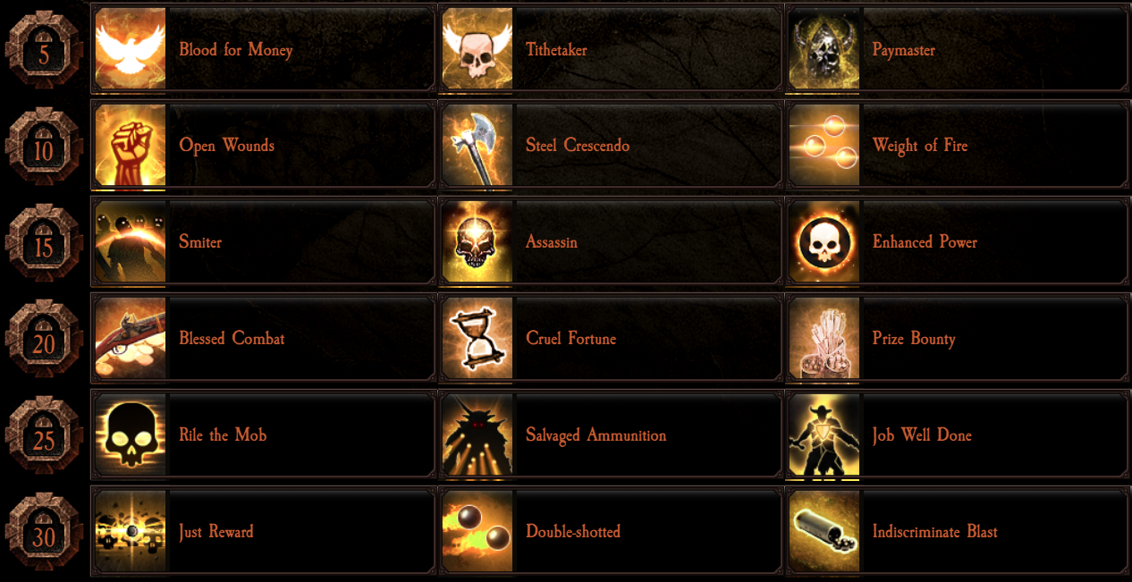This screenshot has height=582, width=1132.
Task: Click the level 5 tier badge
Action: (x=44, y=50)
